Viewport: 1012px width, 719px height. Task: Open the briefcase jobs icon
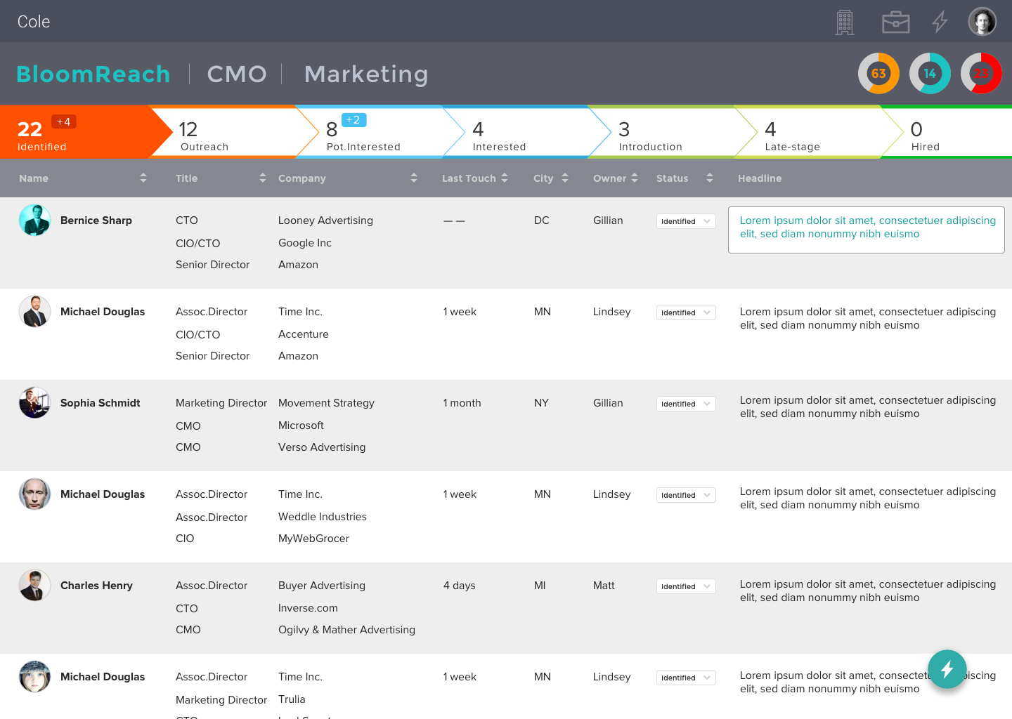click(x=896, y=22)
